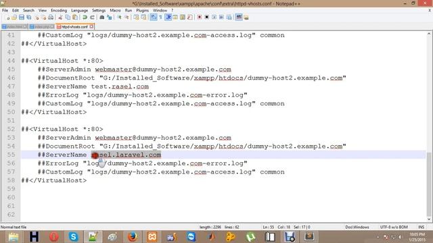The image size is (433, 243).
Task: Click Run Macro Multiple Times icon
Action: click(221, 18)
